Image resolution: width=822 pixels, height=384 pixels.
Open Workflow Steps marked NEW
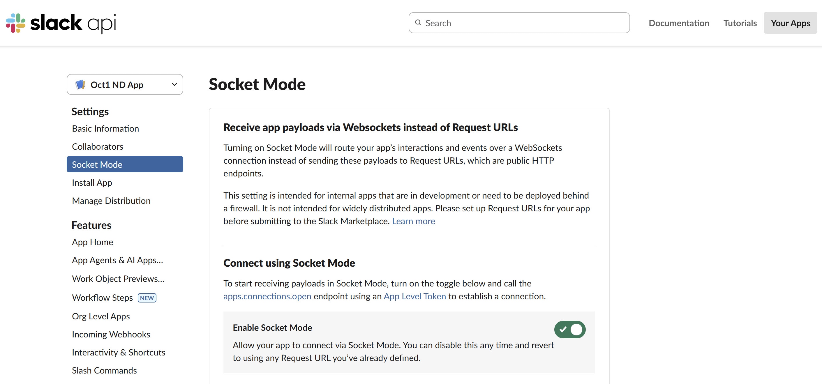pos(102,297)
